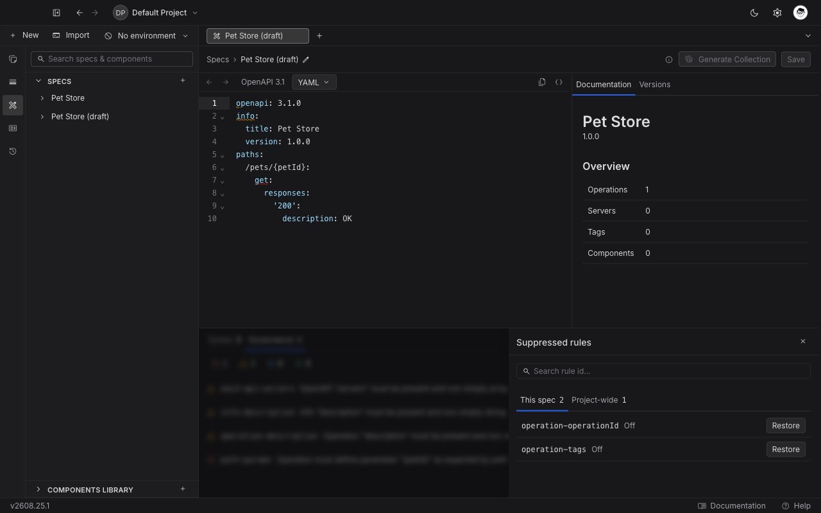The image size is (821, 513).
Task: Click the Save button
Action: pos(796,60)
